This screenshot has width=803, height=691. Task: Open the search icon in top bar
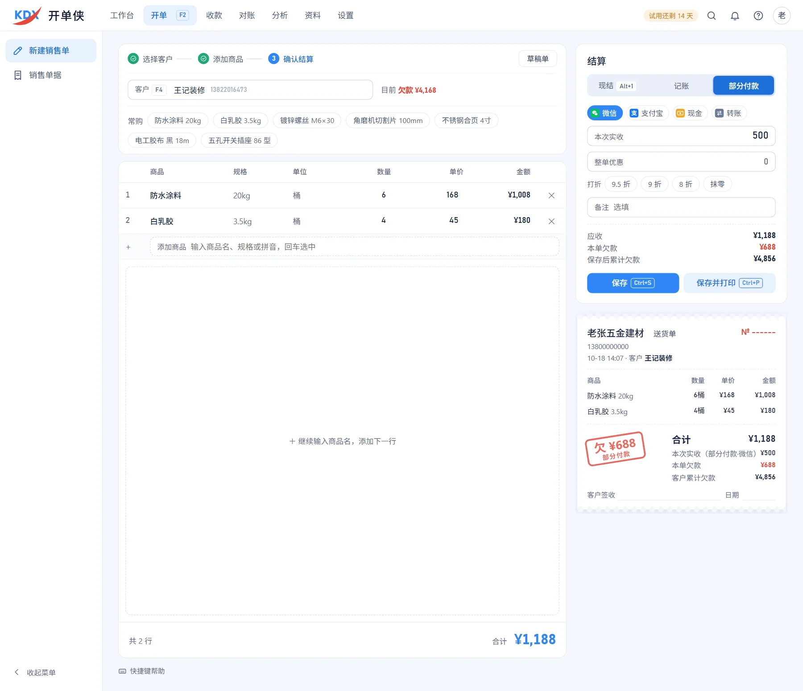pos(712,16)
